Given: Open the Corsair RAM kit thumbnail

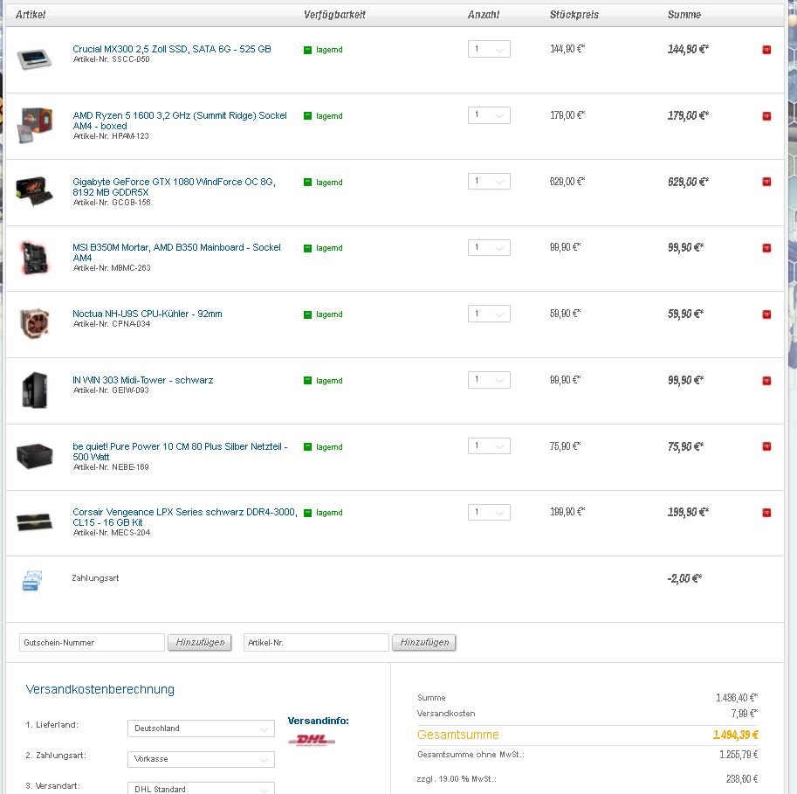Looking at the screenshot, I should [x=34, y=521].
